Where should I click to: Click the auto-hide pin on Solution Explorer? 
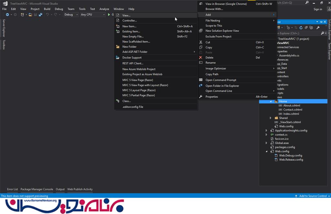pos(321,22)
